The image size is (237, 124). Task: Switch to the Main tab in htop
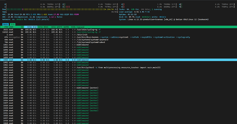(5, 24)
